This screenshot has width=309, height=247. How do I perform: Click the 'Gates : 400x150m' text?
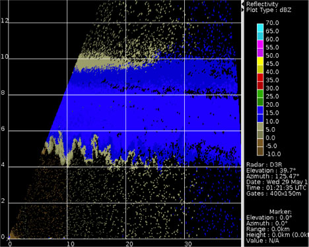pyautogui.click(x=273, y=194)
